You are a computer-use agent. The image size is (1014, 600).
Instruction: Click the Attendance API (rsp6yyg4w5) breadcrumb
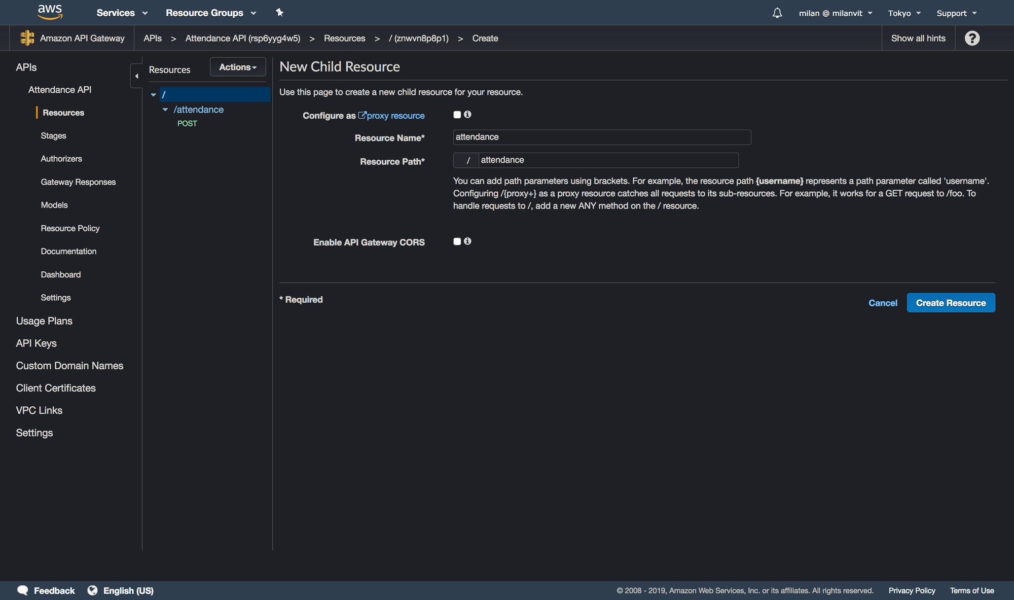243,38
